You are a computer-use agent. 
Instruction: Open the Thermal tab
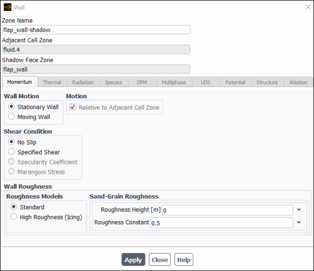point(52,82)
